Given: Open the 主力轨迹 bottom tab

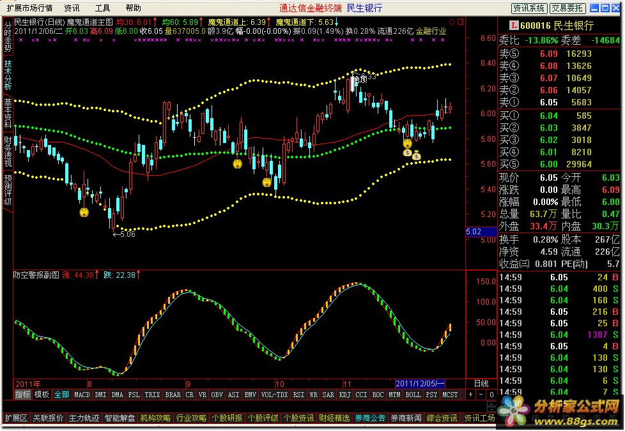Looking at the screenshot, I should coord(84,418).
